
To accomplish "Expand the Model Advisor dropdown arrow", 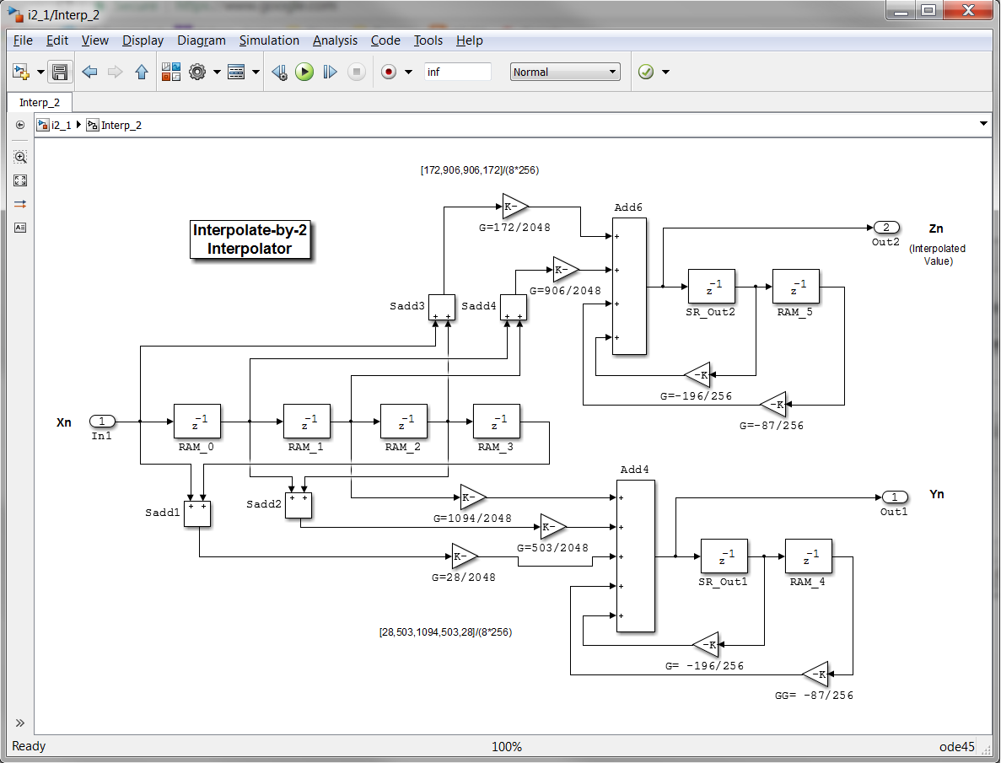I will click(666, 73).
